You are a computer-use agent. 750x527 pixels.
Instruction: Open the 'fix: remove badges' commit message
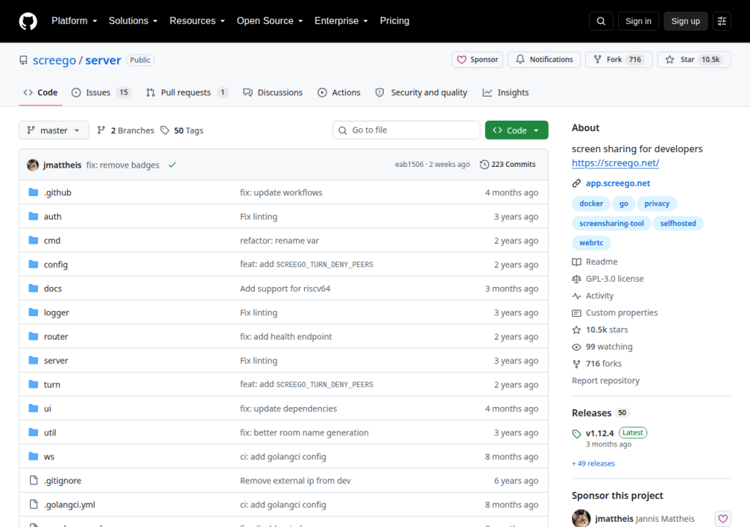click(x=122, y=165)
